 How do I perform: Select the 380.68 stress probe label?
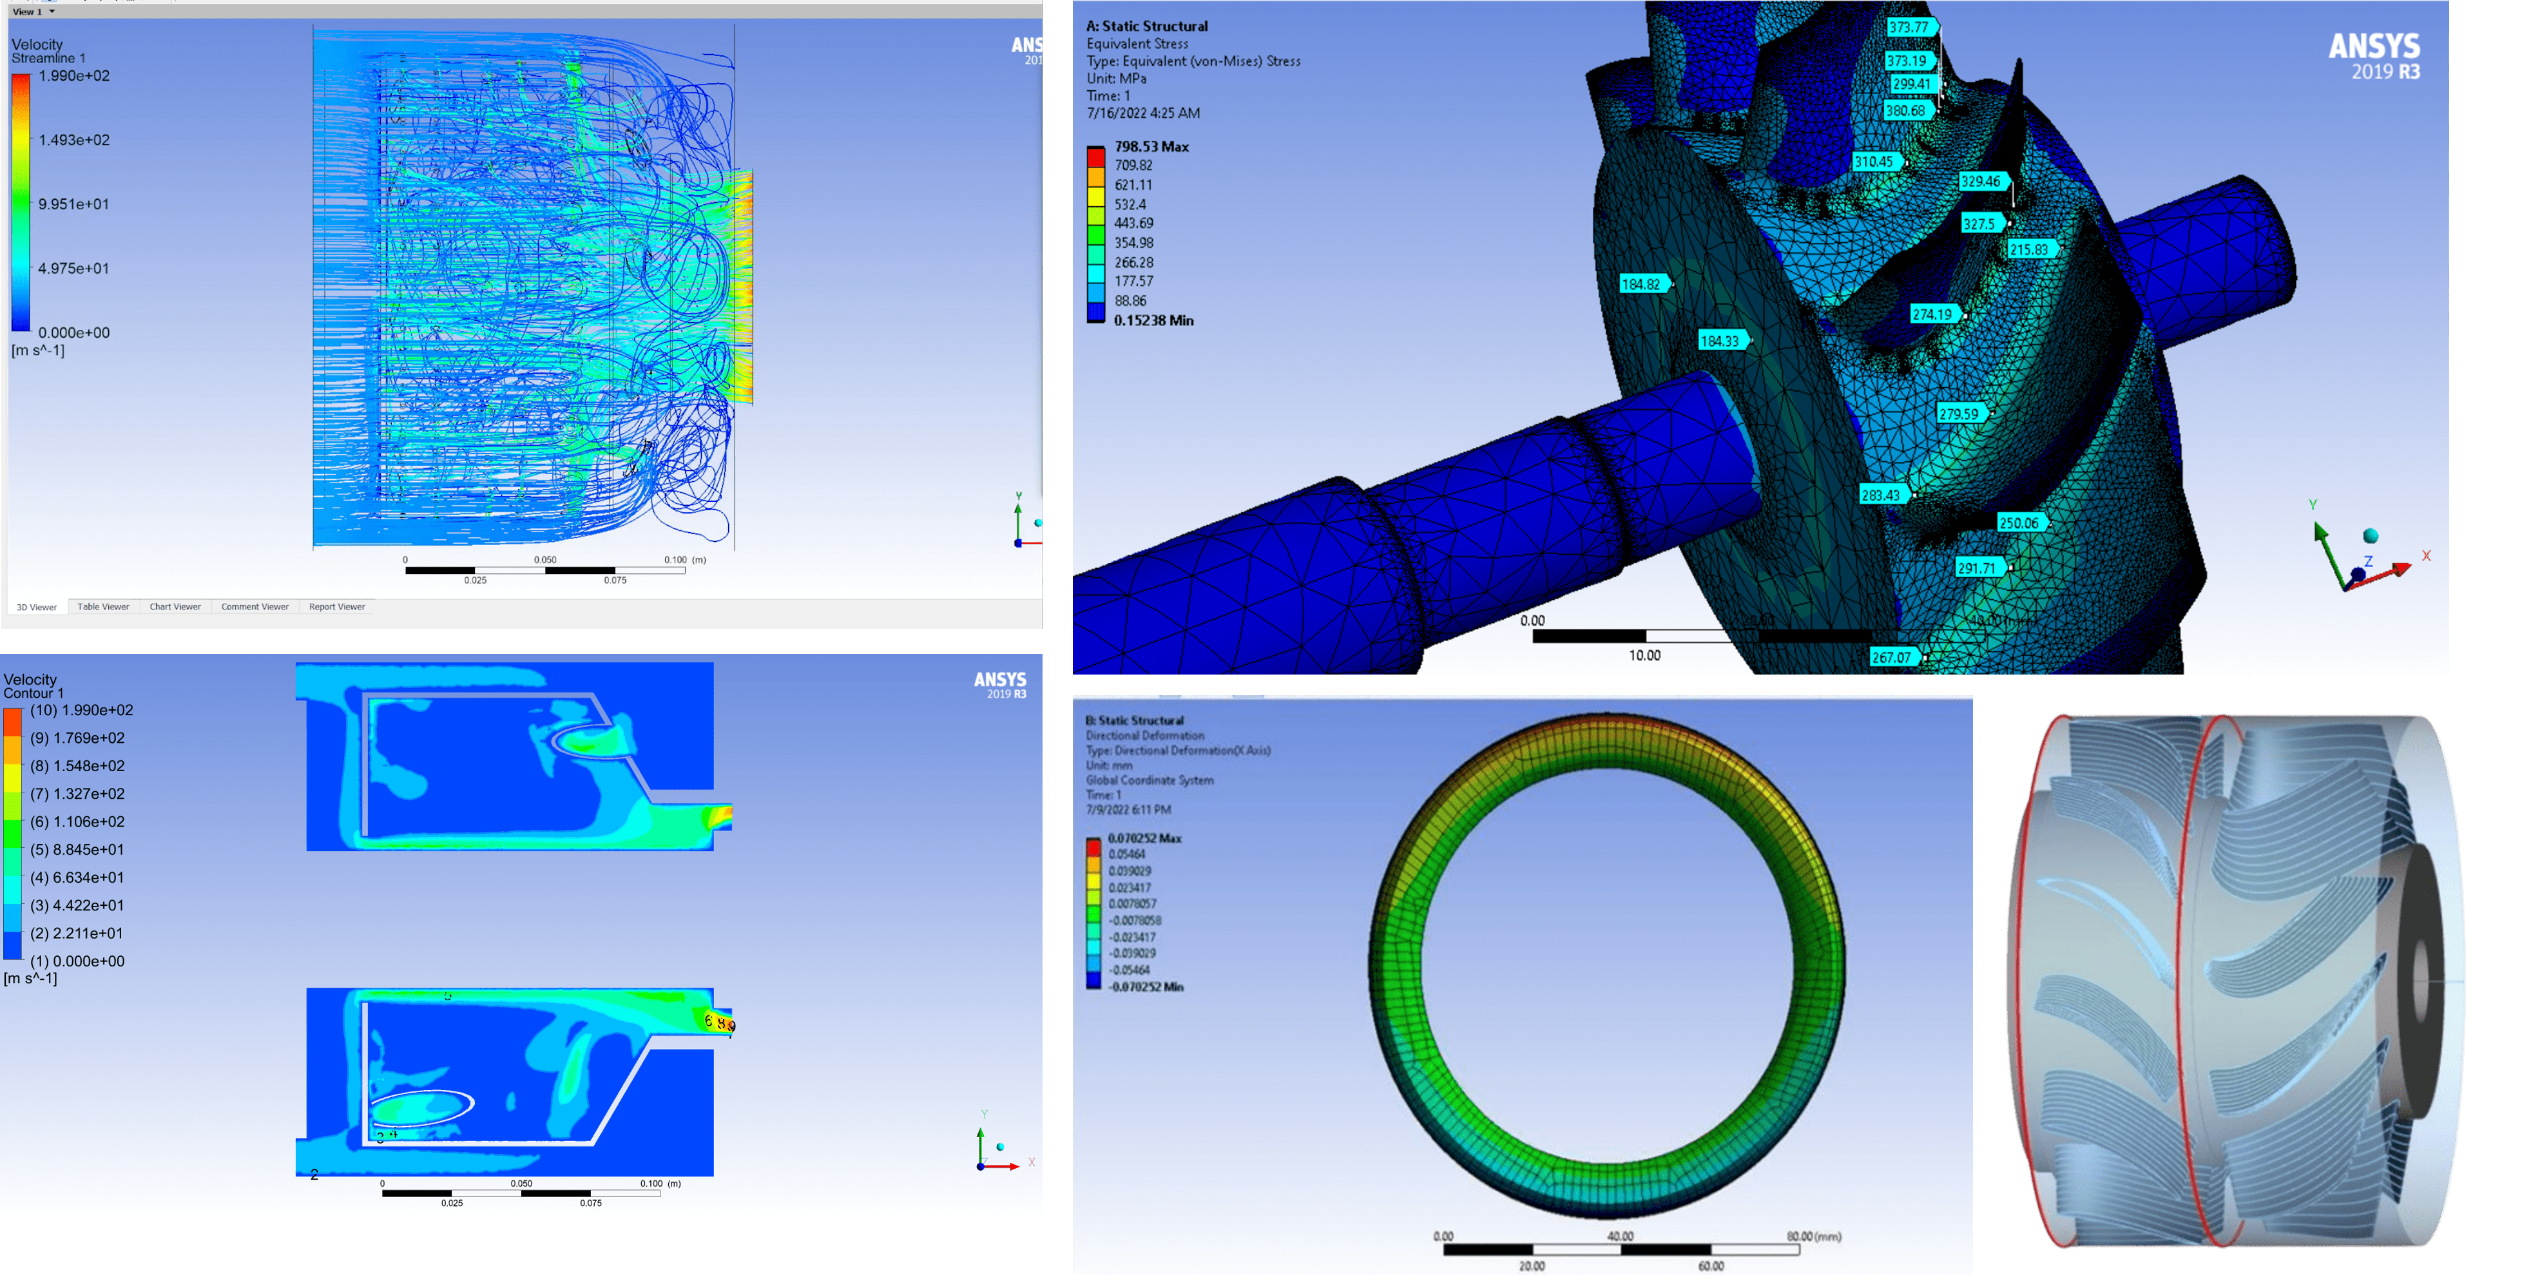pos(1905,111)
